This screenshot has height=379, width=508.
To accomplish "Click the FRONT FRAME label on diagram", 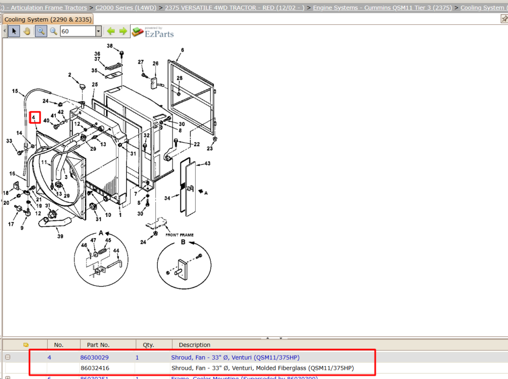I will coord(179,235).
